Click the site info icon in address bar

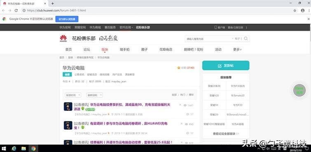[24, 10]
